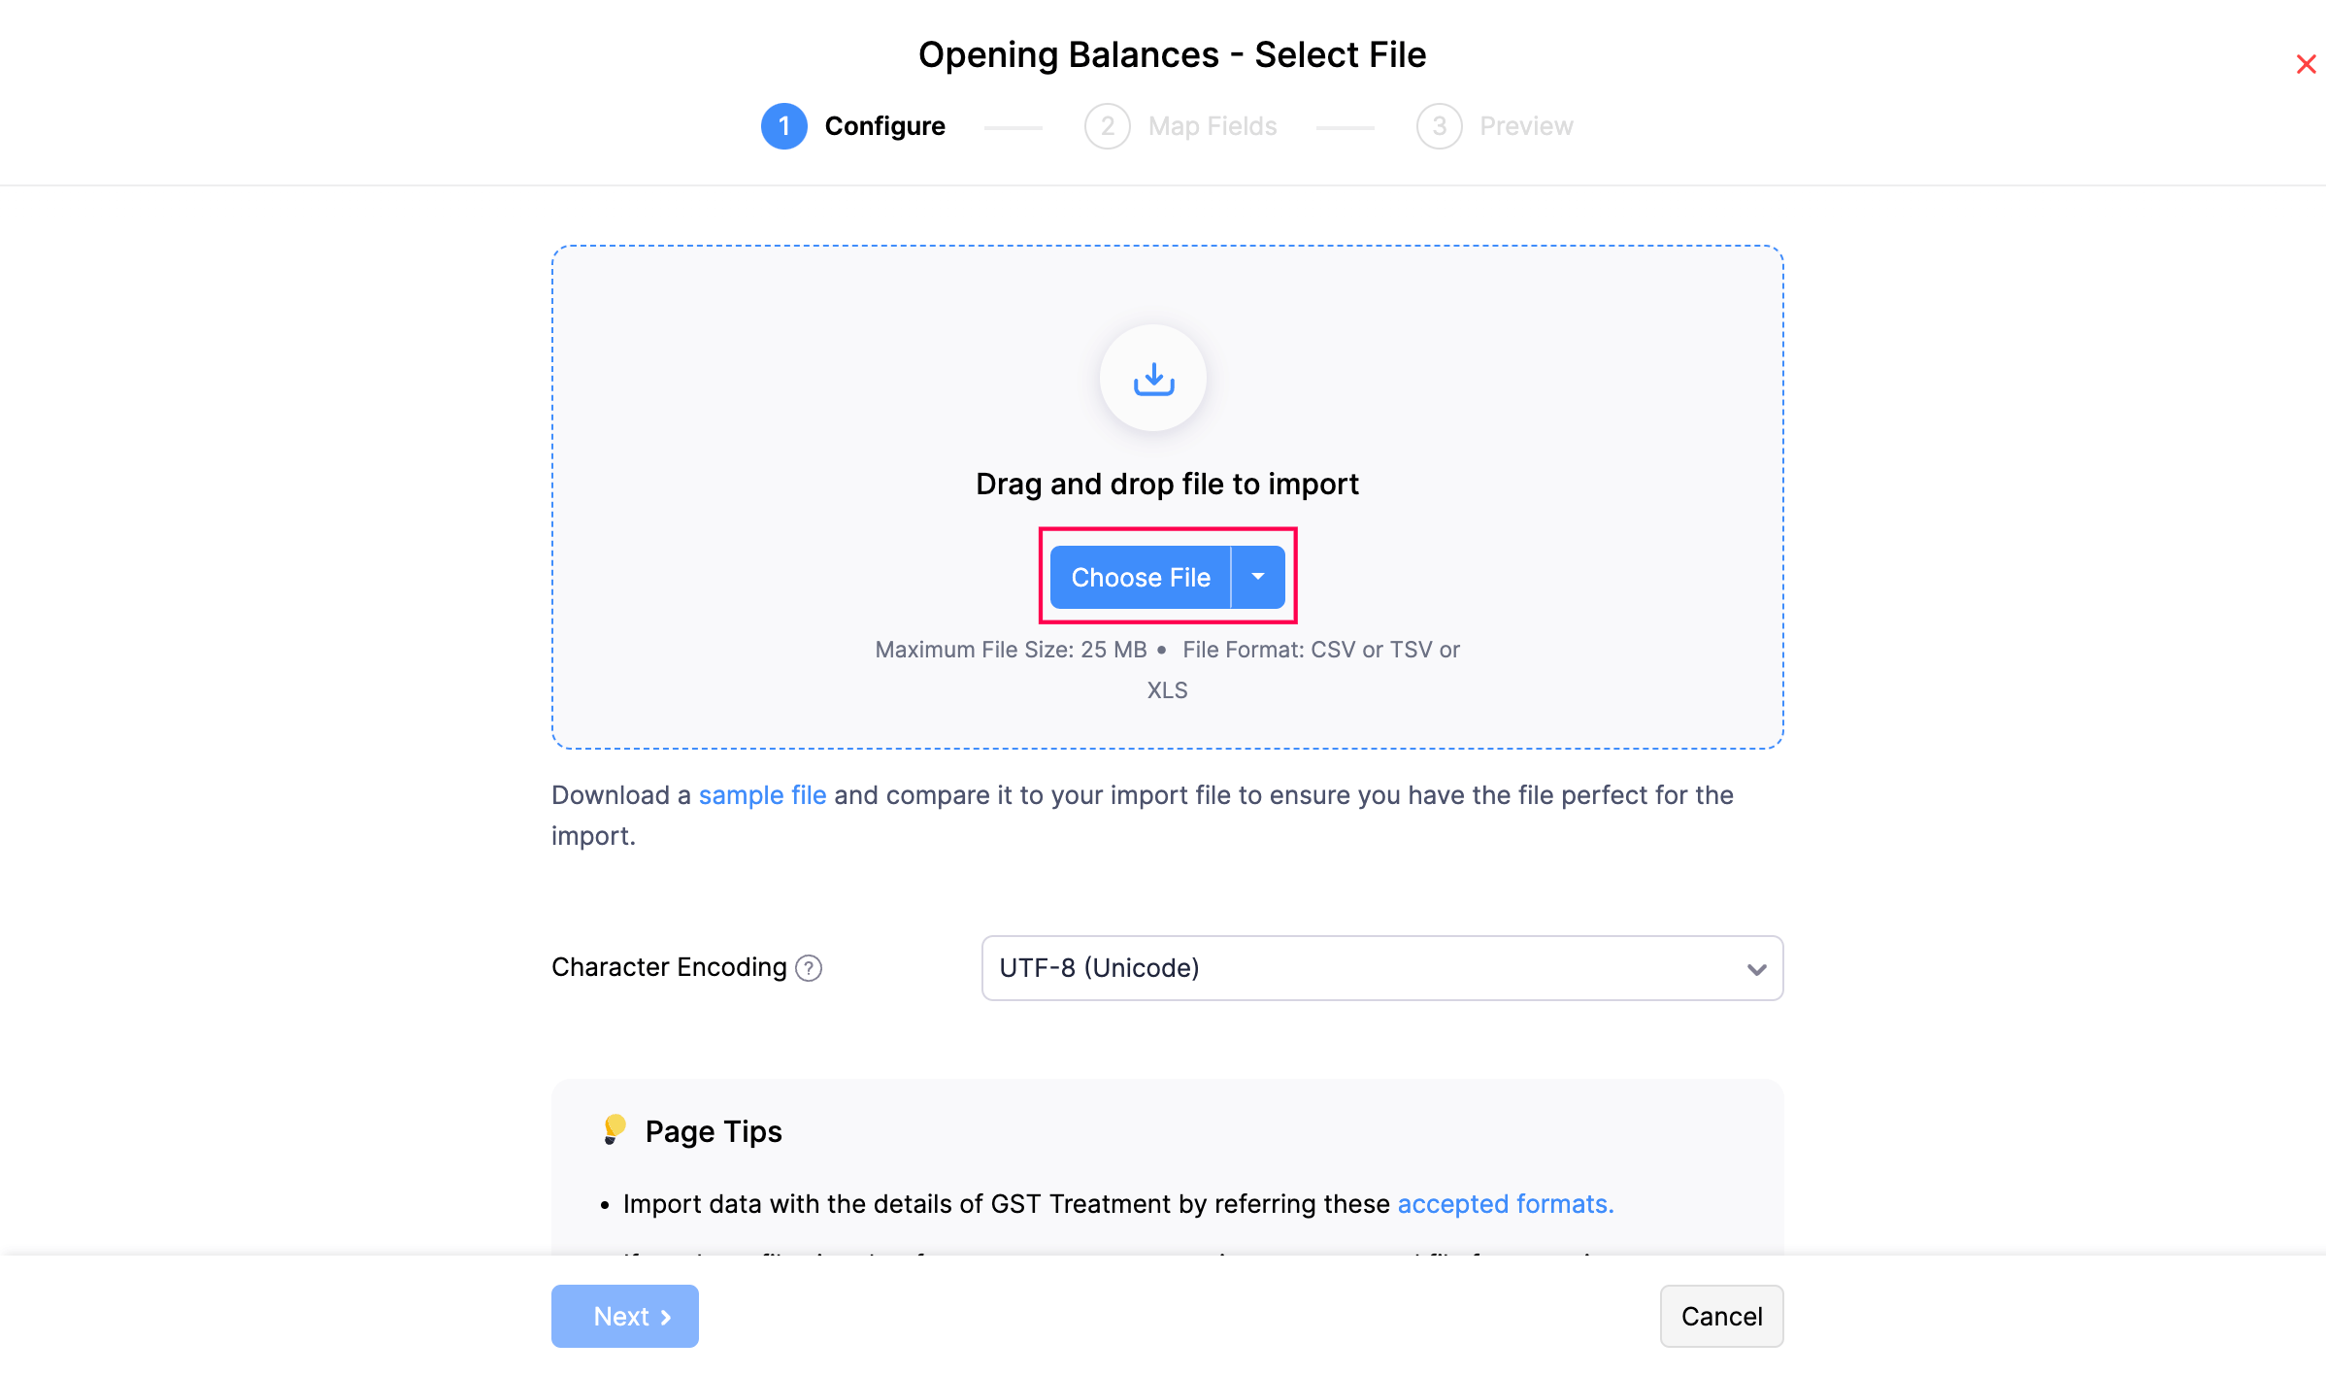Click the download arrow icon above drag-and-drop text
Viewport: 2326px width, 1375px height.
click(1154, 378)
